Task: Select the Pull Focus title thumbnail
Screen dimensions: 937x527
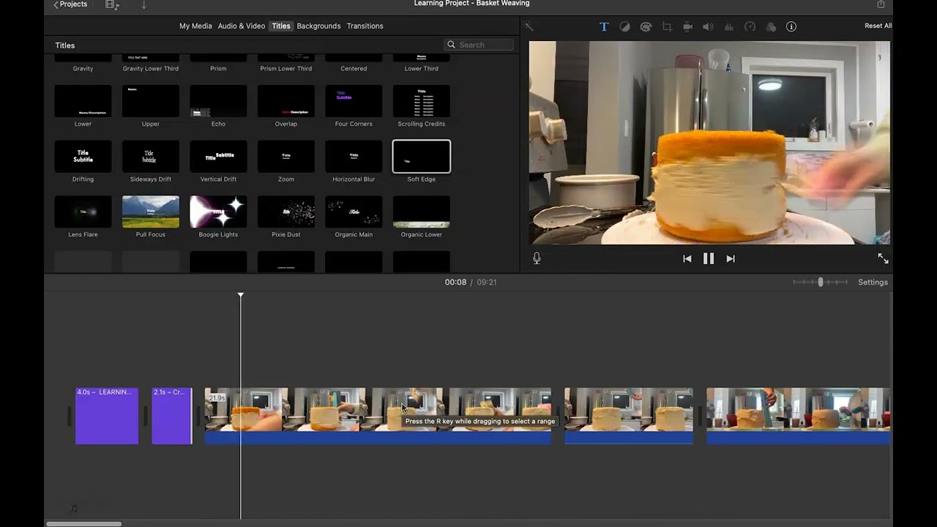Action: (151, 212)
